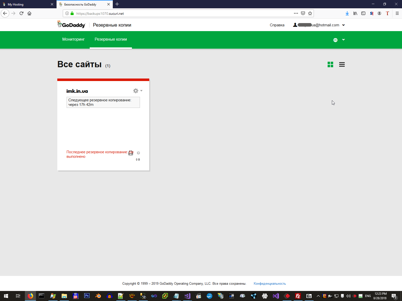Click the S! extension toolbar icon
Image resolution: width=402 pixels, height=301 pixels.
371,13
